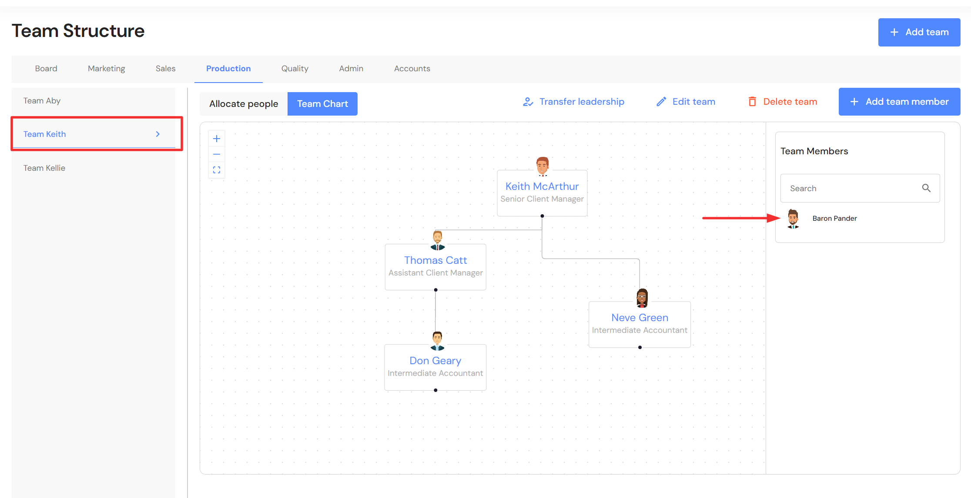The image size is (971, 498).
Task: Select Team Kellie in sidebar
Action: tap(44, 168)
